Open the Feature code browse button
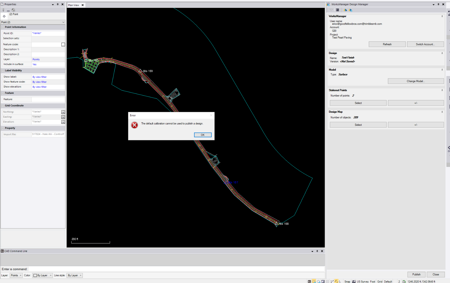 click(63, 45)
